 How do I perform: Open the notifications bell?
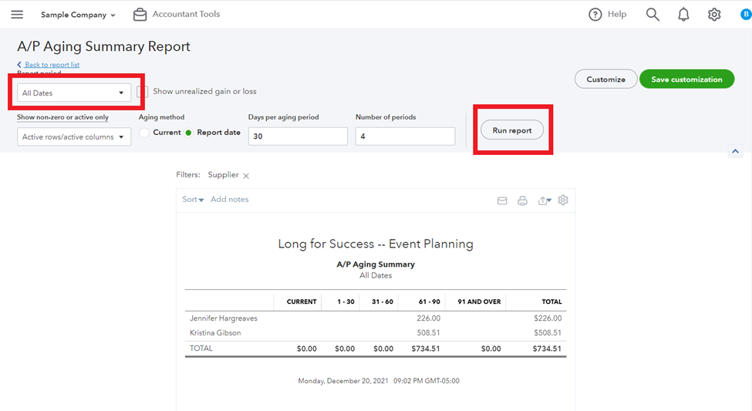pyautogui.click(x=683, y=15)
